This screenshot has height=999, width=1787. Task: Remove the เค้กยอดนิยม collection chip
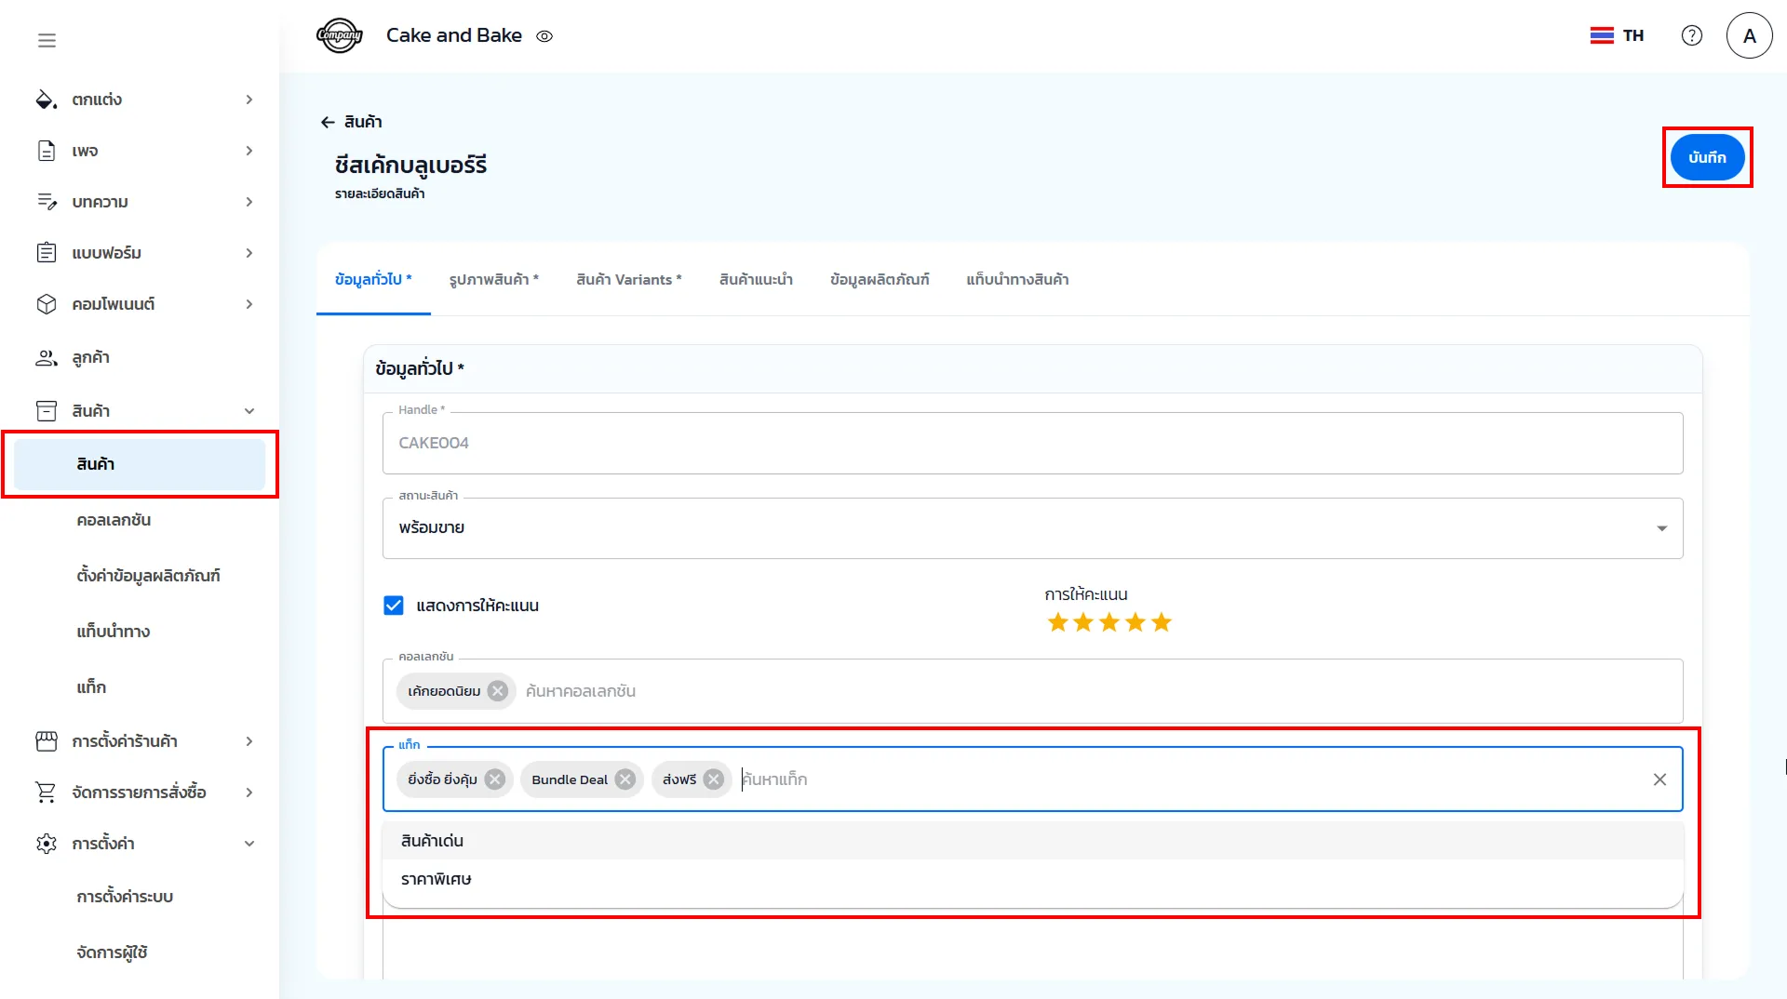498,691
